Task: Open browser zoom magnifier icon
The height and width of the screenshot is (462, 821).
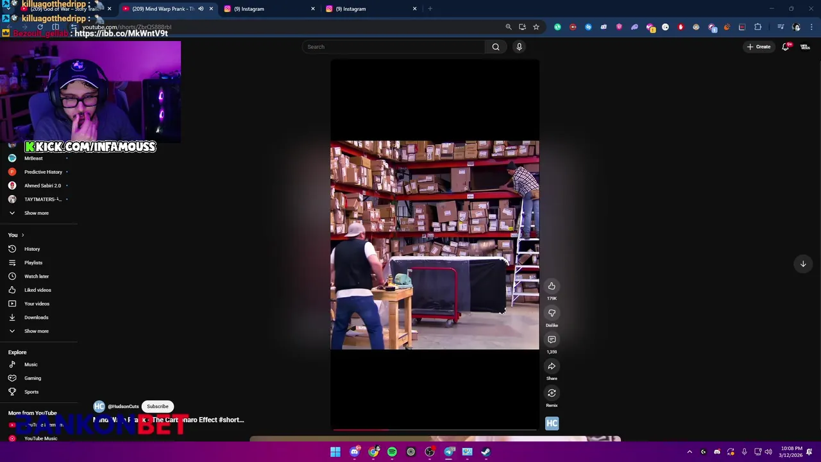Action: point(509,27)
